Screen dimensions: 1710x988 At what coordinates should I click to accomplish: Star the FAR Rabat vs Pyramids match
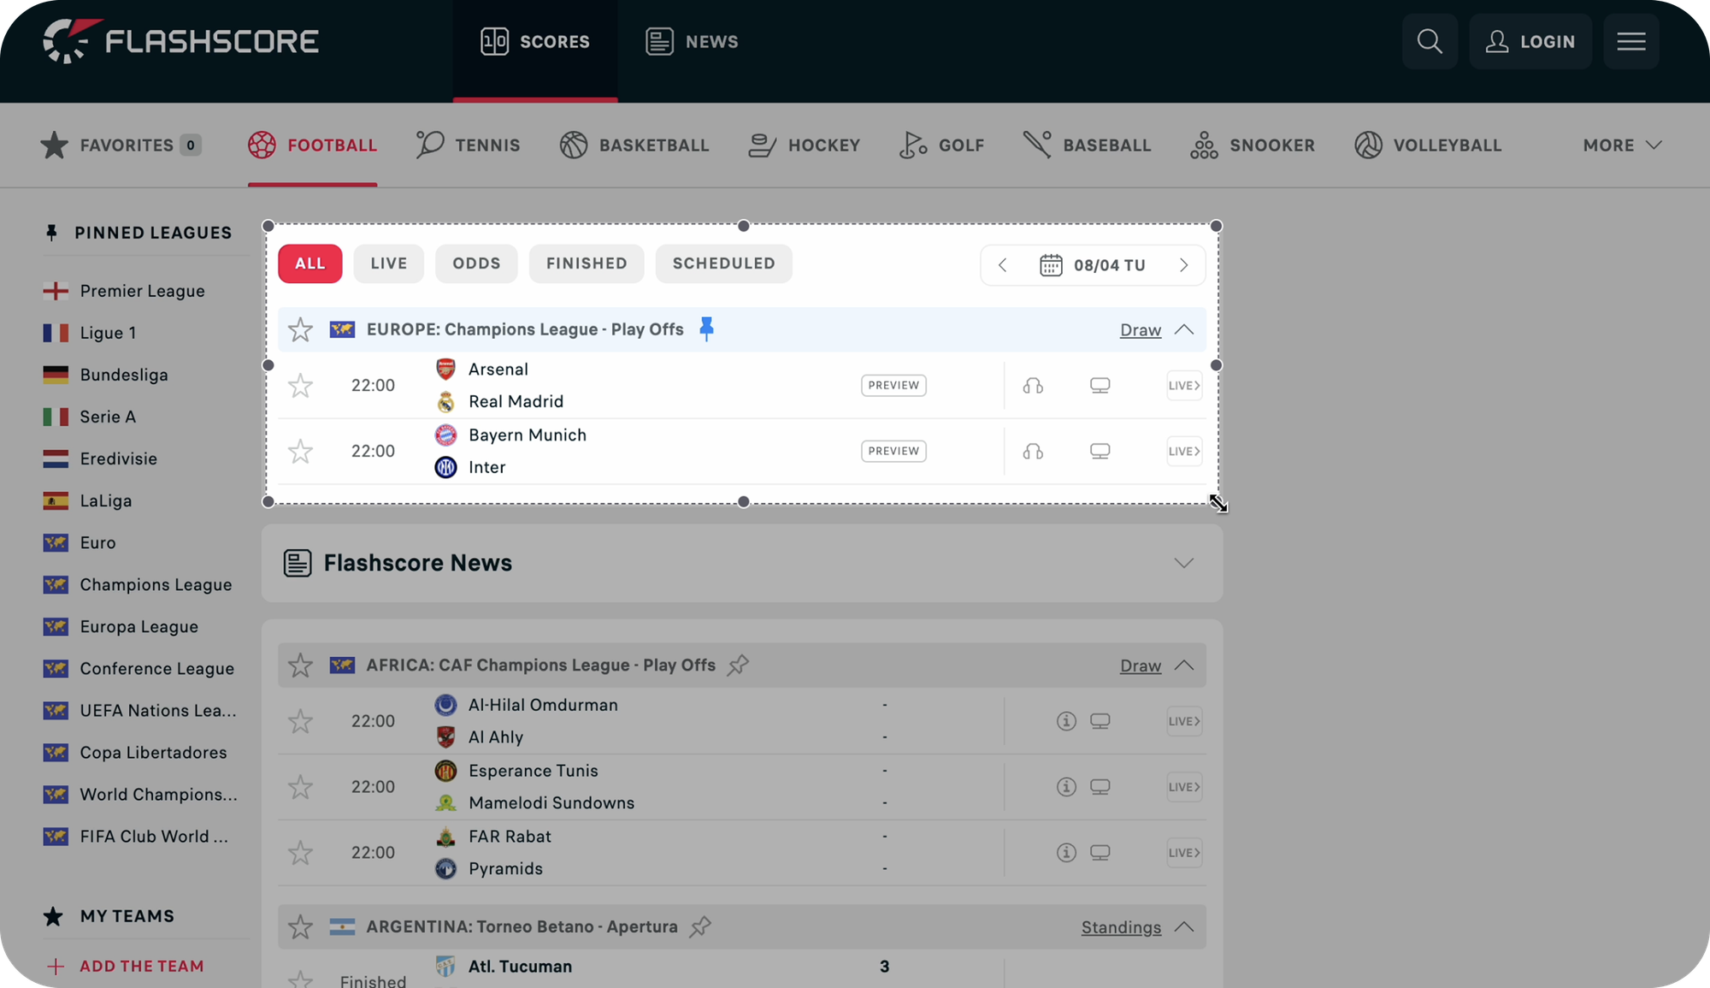click(x=300, y=852)
